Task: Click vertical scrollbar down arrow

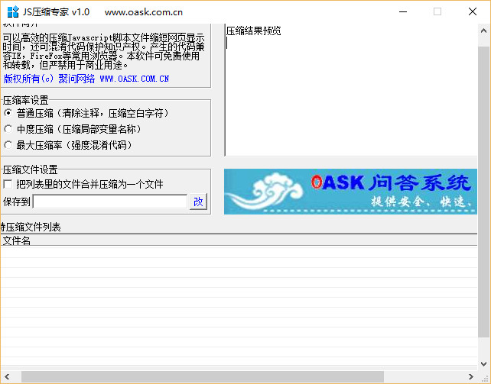Action: pos(484,363)
